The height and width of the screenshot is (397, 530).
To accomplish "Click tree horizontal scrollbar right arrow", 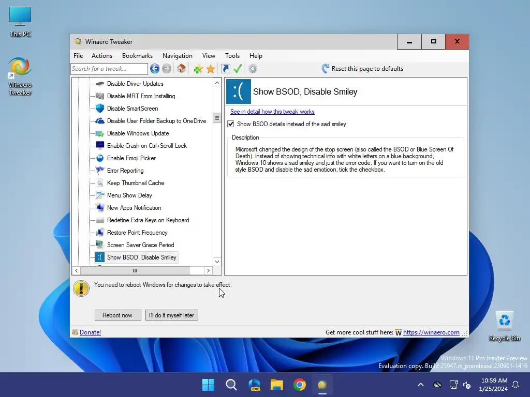I will pos(208,270).
